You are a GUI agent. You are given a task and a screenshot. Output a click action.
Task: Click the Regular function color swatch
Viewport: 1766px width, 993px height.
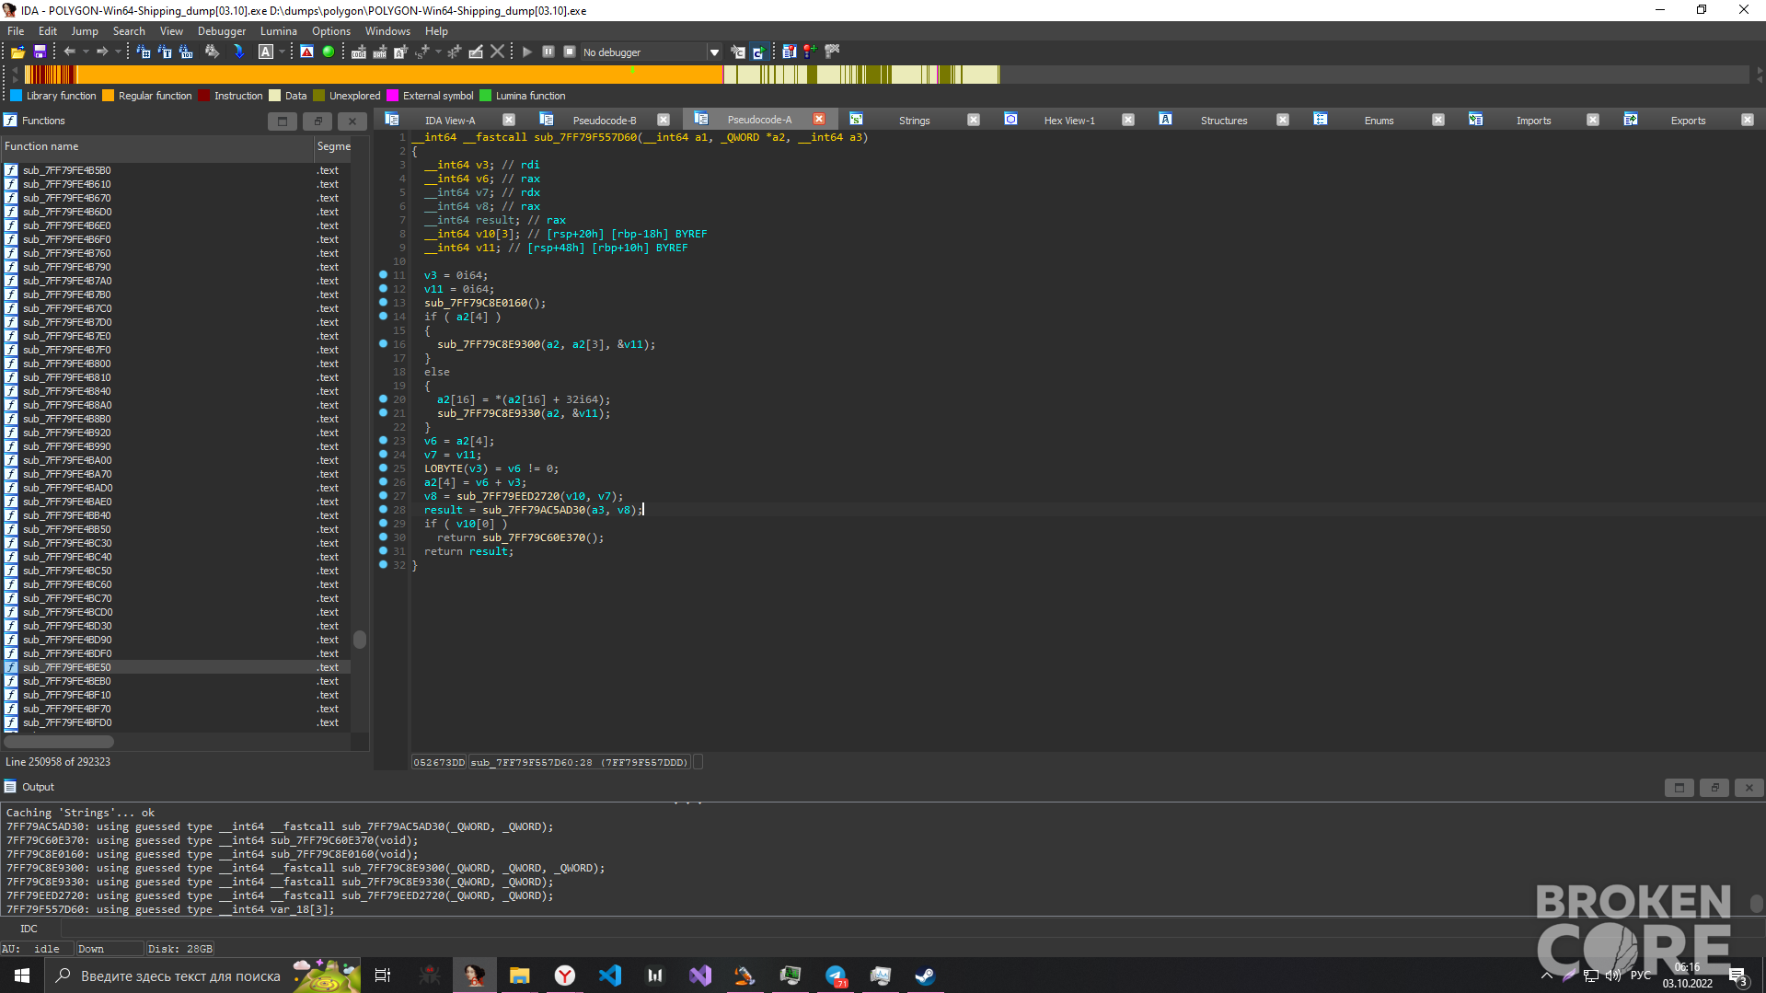108,96
